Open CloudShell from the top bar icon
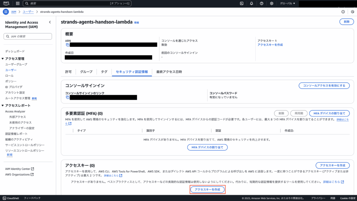This screenshot has width=357, height=201. pos(242,3)
